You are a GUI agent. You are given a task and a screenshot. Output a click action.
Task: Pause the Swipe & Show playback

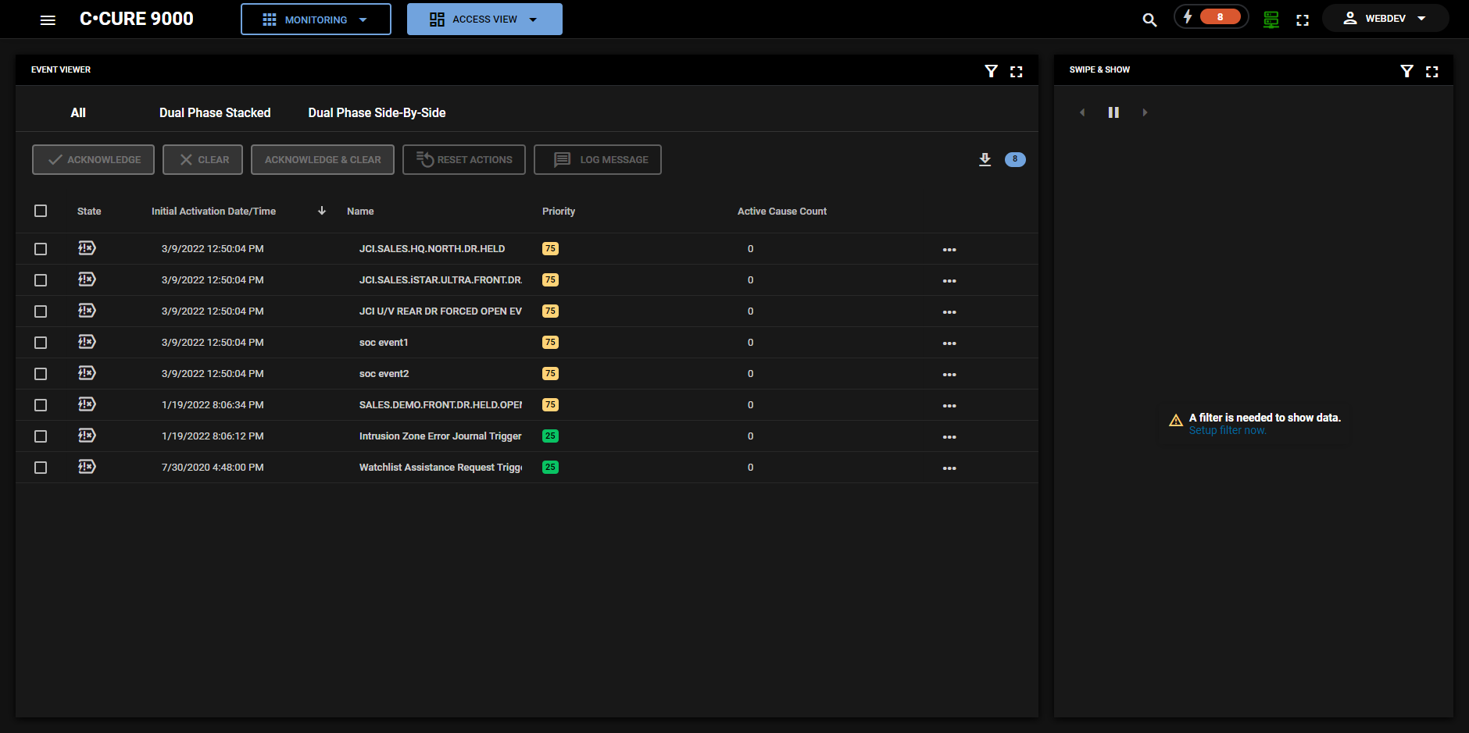coord(1113,112)
